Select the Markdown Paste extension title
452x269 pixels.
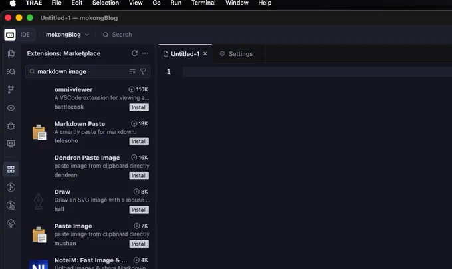click(x=80, y=124)
